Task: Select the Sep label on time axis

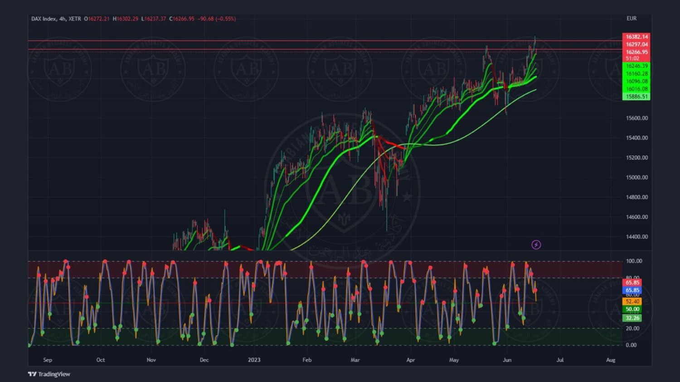Action: coord(48,360)
